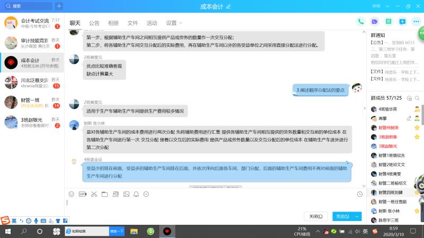Open the 相册 tab
424x238 pixels.
[x=113, y=23]
